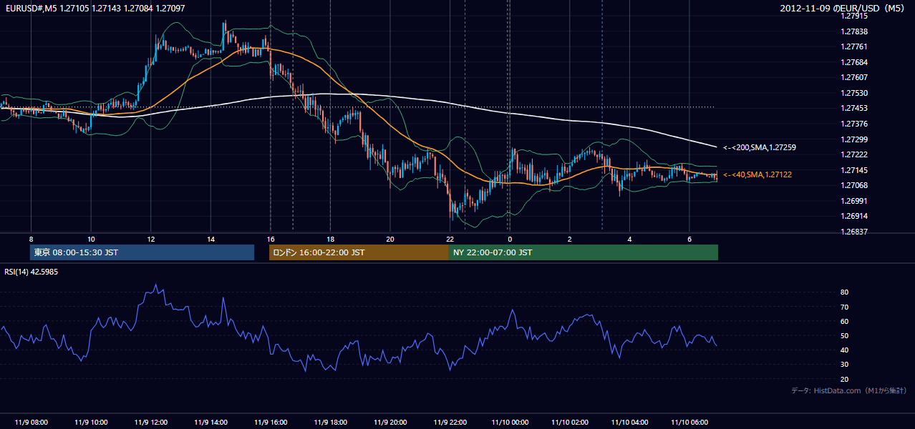Click the bottom time label 11/10 00:00
915x429 pixels.
pos(509,423)
